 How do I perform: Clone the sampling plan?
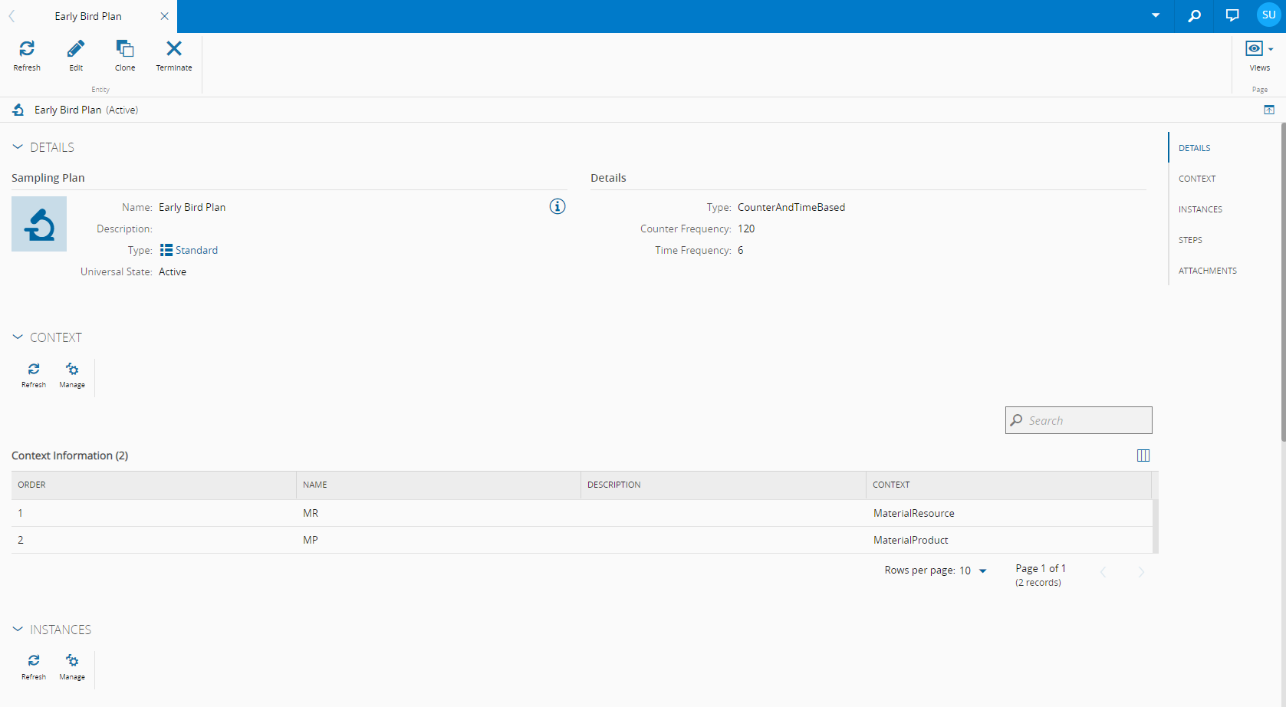pyautogui.click(x=125, y=55)
